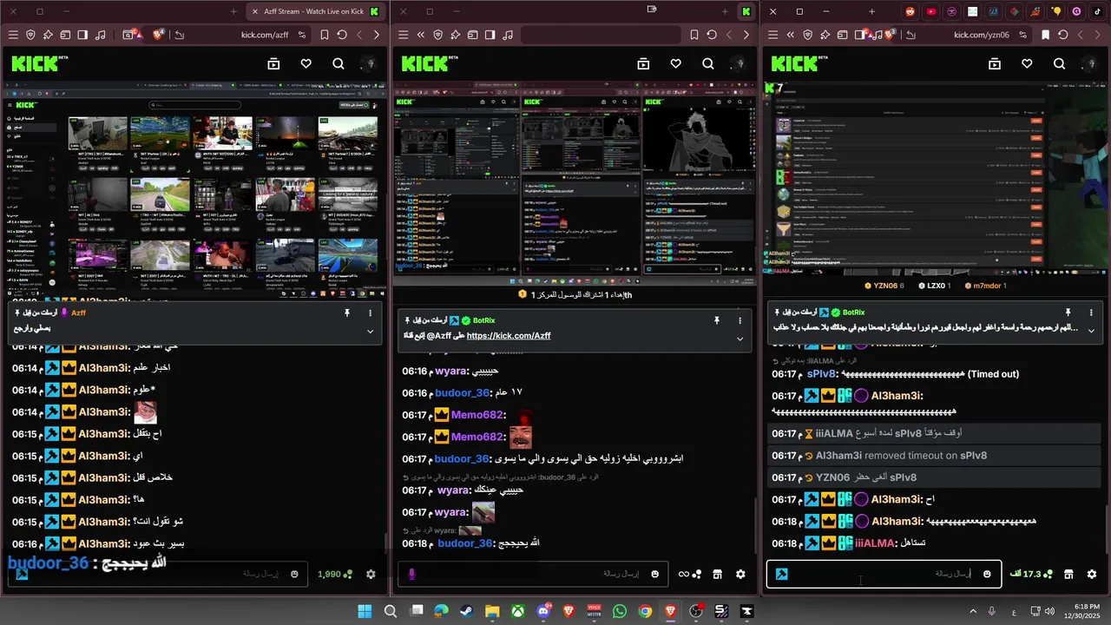This screenshot has width=1111, height=625.
Task: Toggle the filled bookmark in kick.com/yzn06 window
Action: pos(1045,35)
